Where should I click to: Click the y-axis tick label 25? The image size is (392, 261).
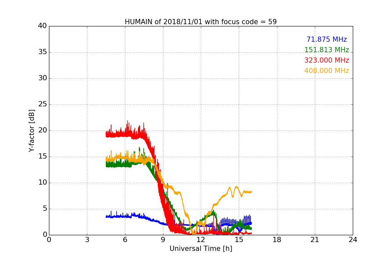42,104
